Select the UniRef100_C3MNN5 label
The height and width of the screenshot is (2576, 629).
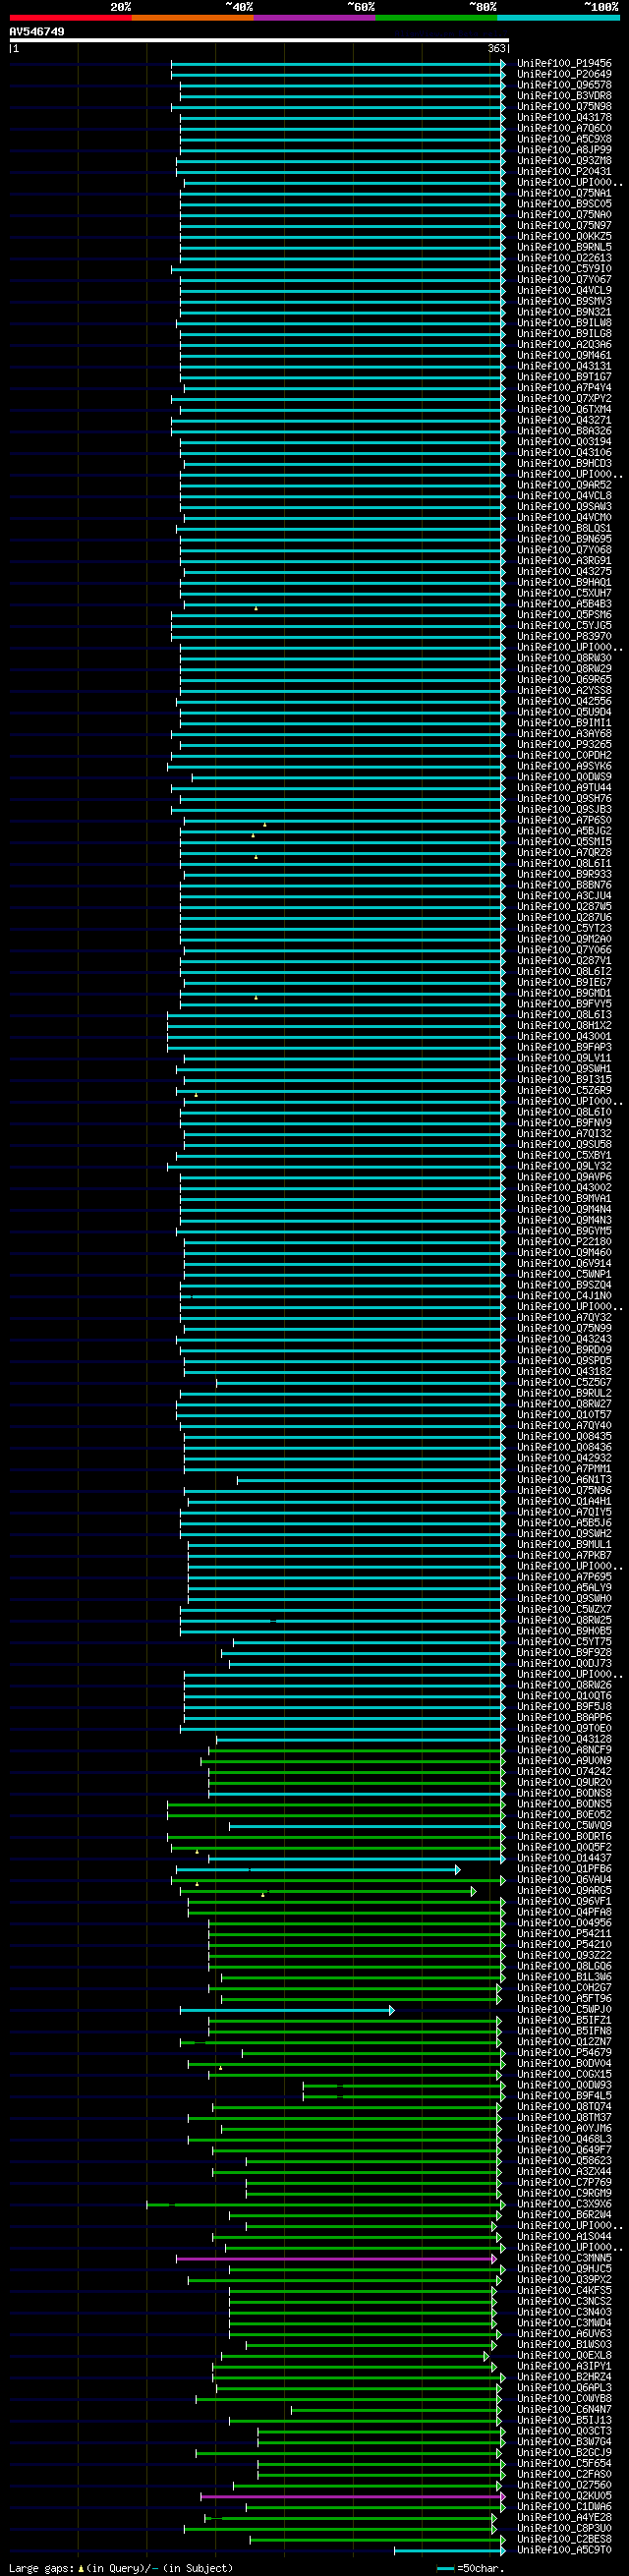(564, 2258)
